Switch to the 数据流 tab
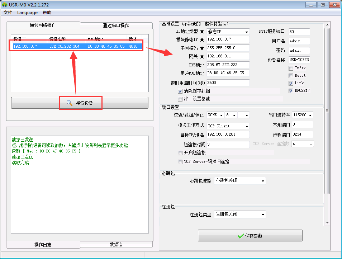 [116, 244]
